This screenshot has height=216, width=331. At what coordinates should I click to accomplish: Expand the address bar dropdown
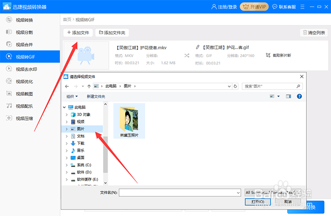coord(229,86)
